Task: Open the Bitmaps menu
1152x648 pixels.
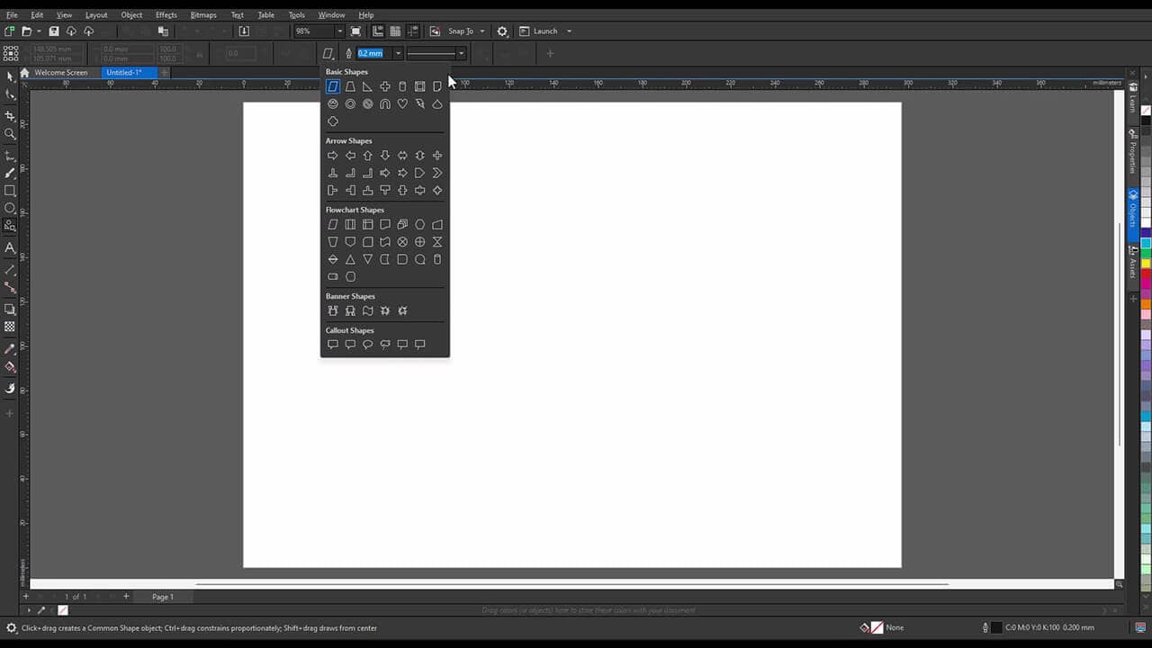Action: pos(203,15)
